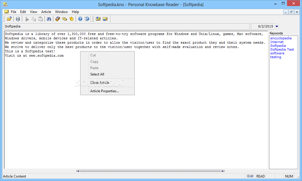This screenshot has height=181, width=302.
Task: Click the application icon in title bar
Action: click(5, 4)
